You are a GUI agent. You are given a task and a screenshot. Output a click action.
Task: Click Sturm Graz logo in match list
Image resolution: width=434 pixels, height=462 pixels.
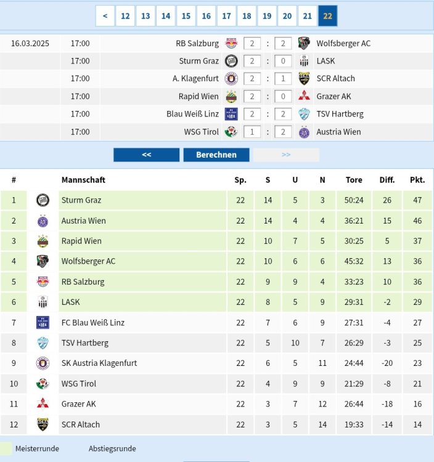click(x=231, y=61)
